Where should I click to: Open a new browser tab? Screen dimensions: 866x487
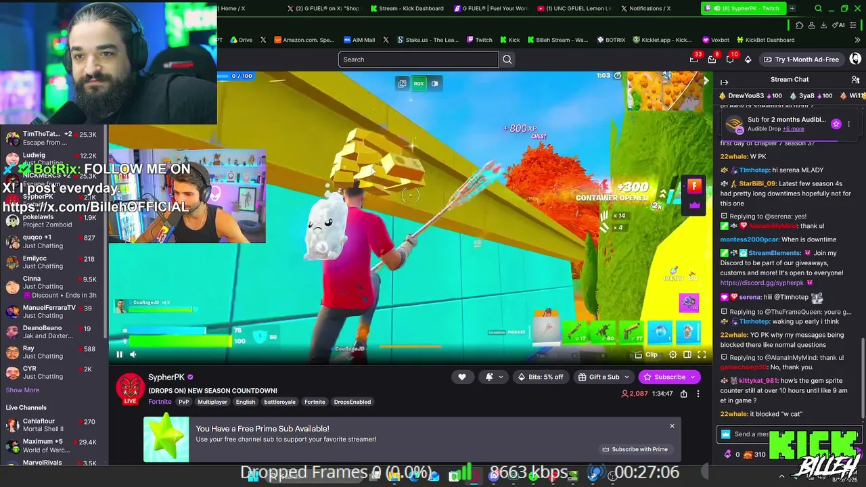click(792, 9)
